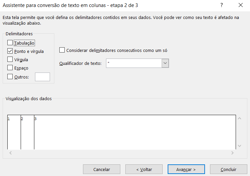Click the Outros custom delimiter text box

point(42,77)
